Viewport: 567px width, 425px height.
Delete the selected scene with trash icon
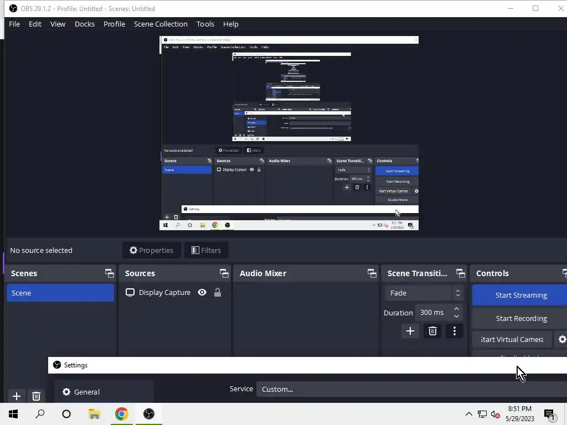tap(36, 396)
